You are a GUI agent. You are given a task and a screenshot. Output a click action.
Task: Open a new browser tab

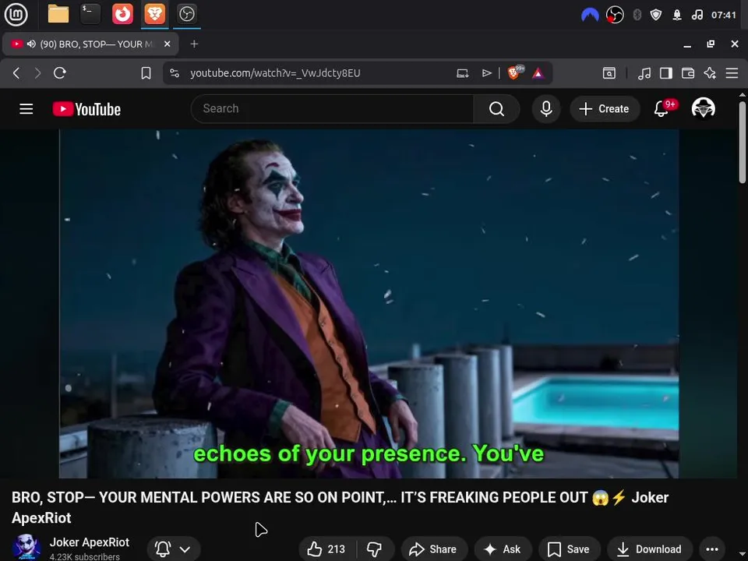coord(194,44)
